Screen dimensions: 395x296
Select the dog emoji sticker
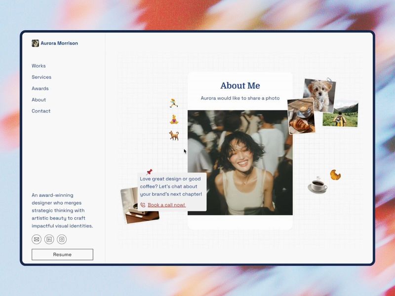[x=173, y=135]
